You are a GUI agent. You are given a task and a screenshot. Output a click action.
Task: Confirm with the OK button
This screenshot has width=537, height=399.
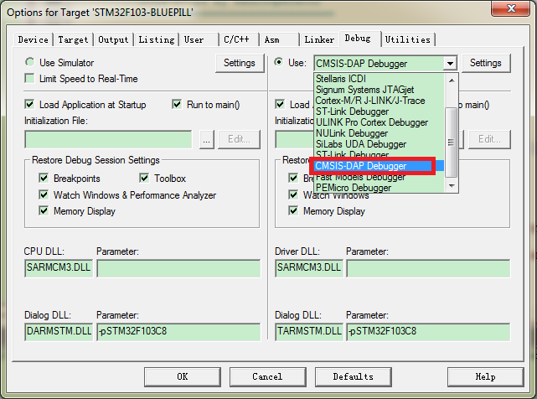coord(183,376)
